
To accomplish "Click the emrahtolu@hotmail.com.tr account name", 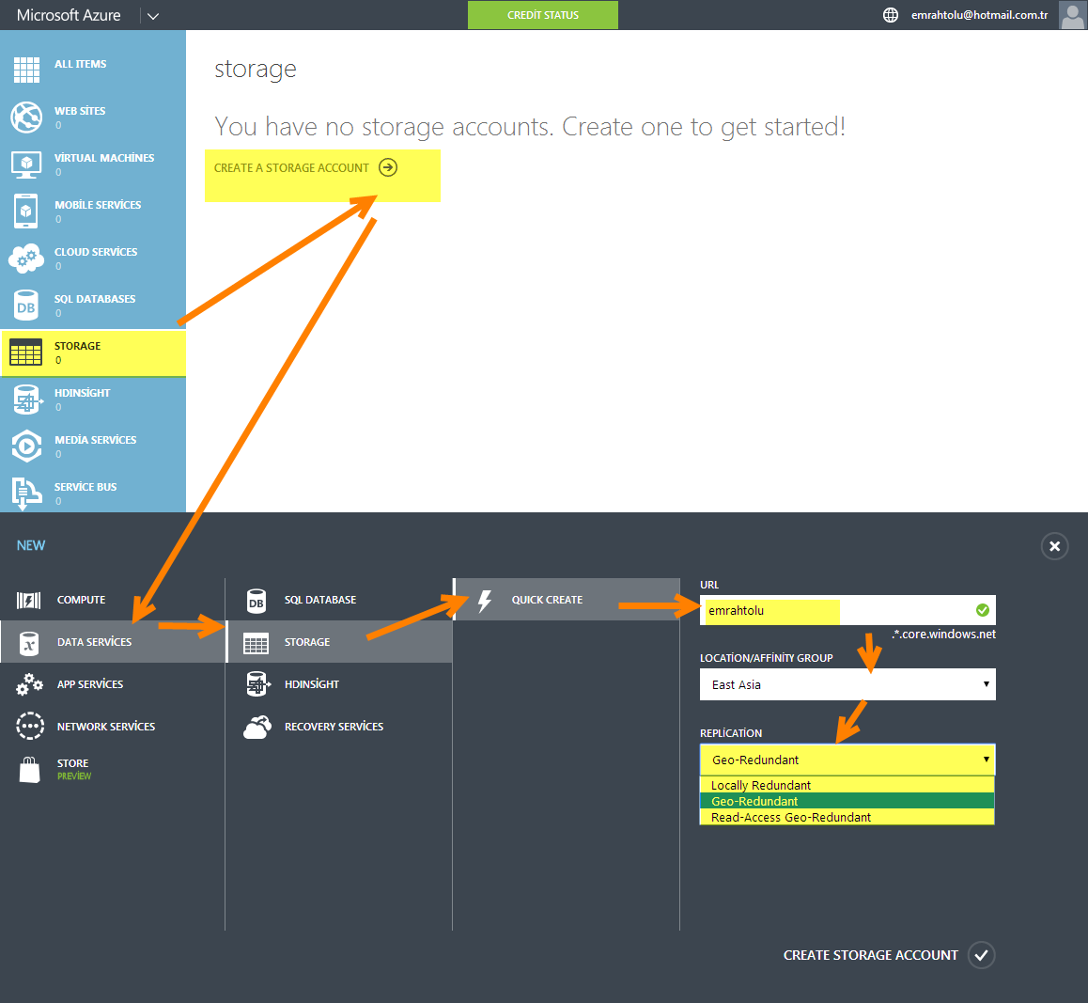I will [979, 15].
